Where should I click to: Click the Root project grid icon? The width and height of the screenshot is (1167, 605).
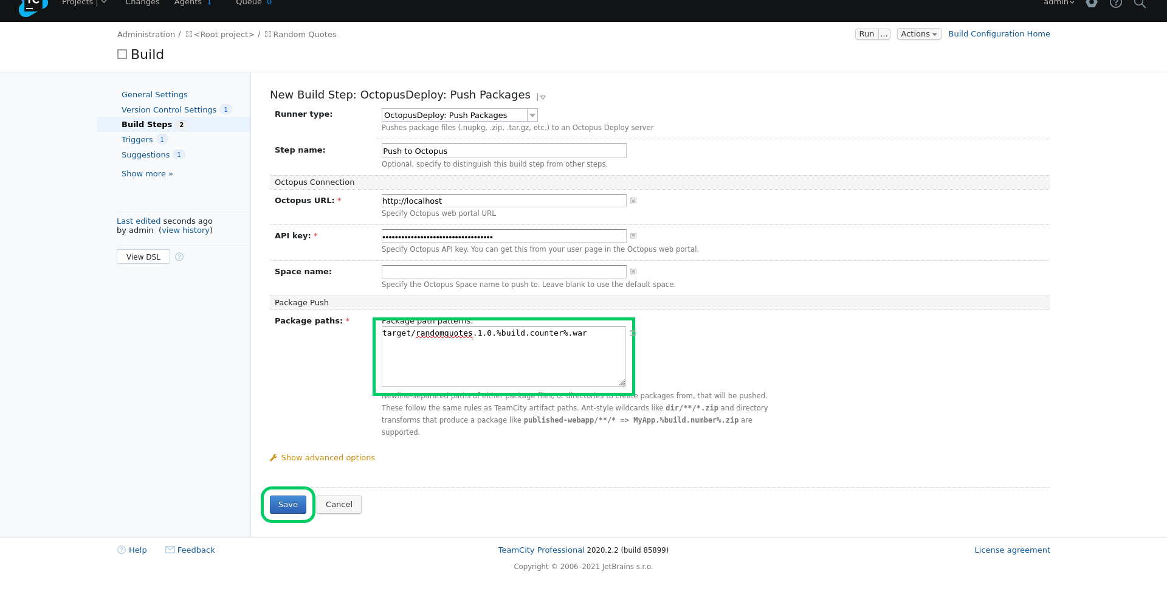coord(189,35)
